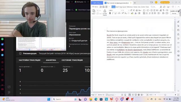
Task: Decrease font size with smaller A icon
Action: pos(134,10)
